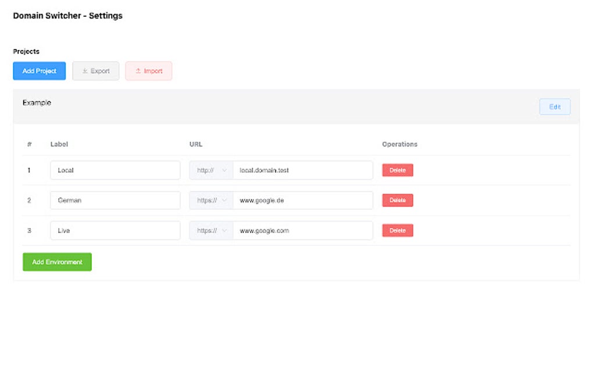The width and height of the screenshot is (593, 371).
Task: Click the www.google.com URL field
Action: pyautogui.click(x=302, y=230)
